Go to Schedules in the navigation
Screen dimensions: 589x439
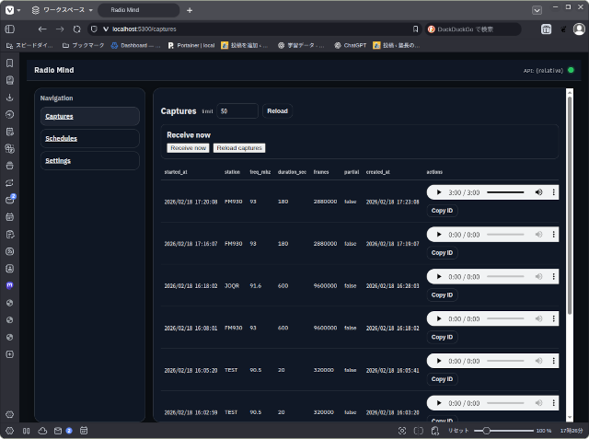click(61, 139)
